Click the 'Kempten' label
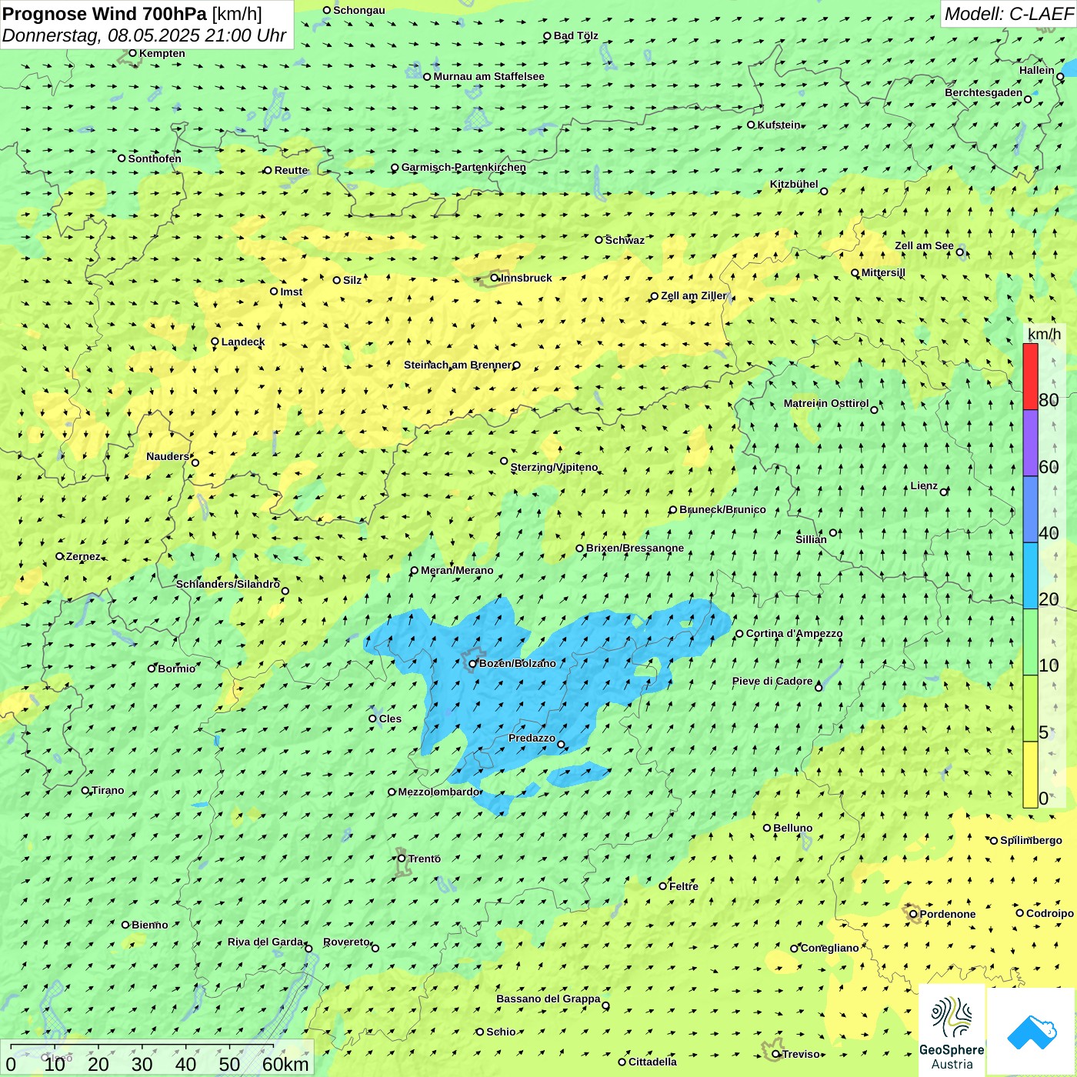This screenshot has width=1077, height=1077. pos(162,53)
